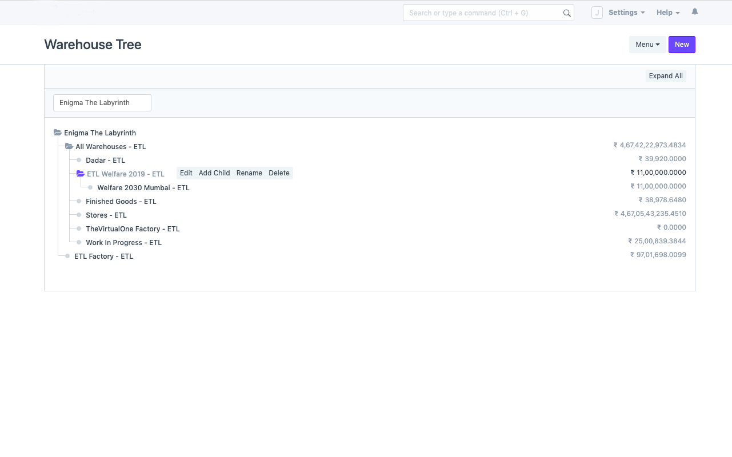Click the bullet icon beside ETL Factory - ETL
Image resolution: width=732 pixels, height=457 pixels.
click(x=68, y=256)
